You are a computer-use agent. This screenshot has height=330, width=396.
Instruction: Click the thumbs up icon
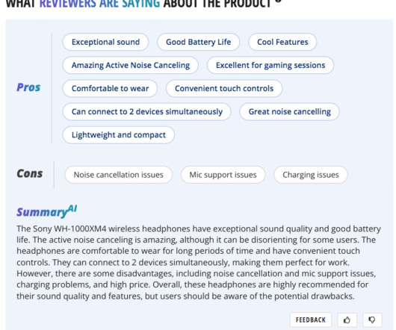point(347,320)
